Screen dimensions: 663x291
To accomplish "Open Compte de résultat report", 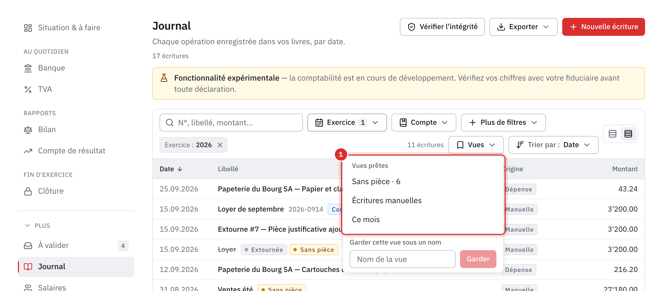I will point(76,151).
